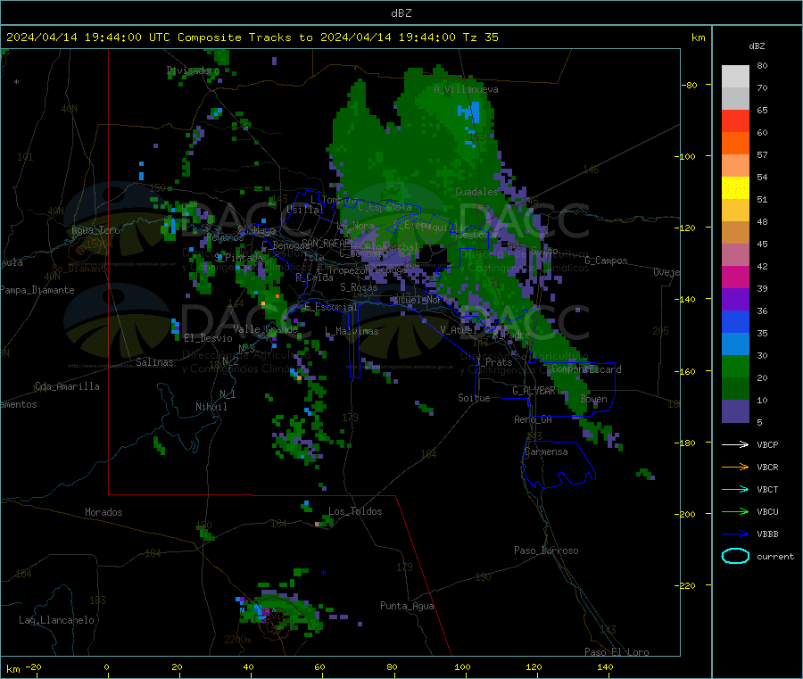This screenshot has width=803, height=679.
Task: Click the 'current' legend label
Action: coord(774,556)
